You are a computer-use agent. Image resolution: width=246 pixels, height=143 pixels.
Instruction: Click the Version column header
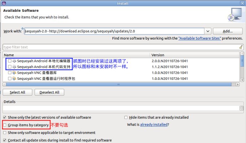coord(195,55)
